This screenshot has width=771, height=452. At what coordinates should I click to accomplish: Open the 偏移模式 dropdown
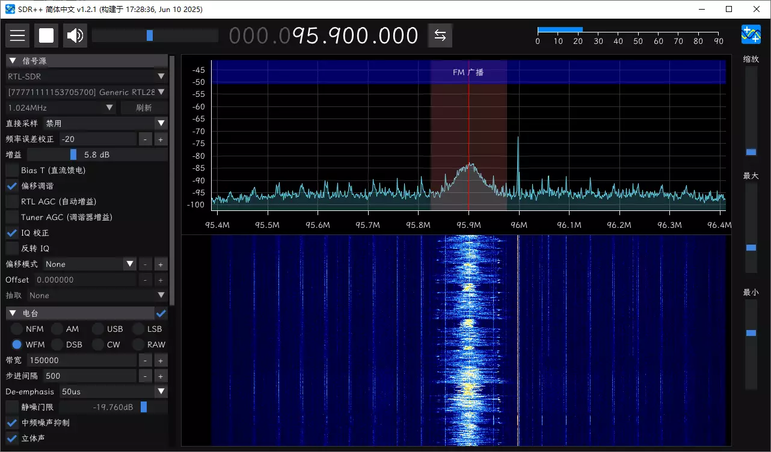(x=90, y=264)
